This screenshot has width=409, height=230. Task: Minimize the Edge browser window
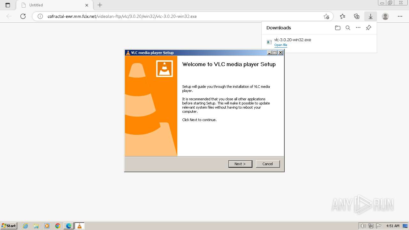click(x=382, y=3)
